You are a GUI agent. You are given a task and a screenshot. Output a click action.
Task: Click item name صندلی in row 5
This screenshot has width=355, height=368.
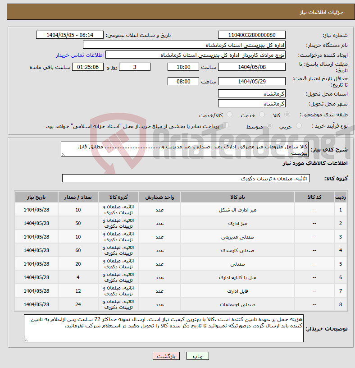[237, 264]
